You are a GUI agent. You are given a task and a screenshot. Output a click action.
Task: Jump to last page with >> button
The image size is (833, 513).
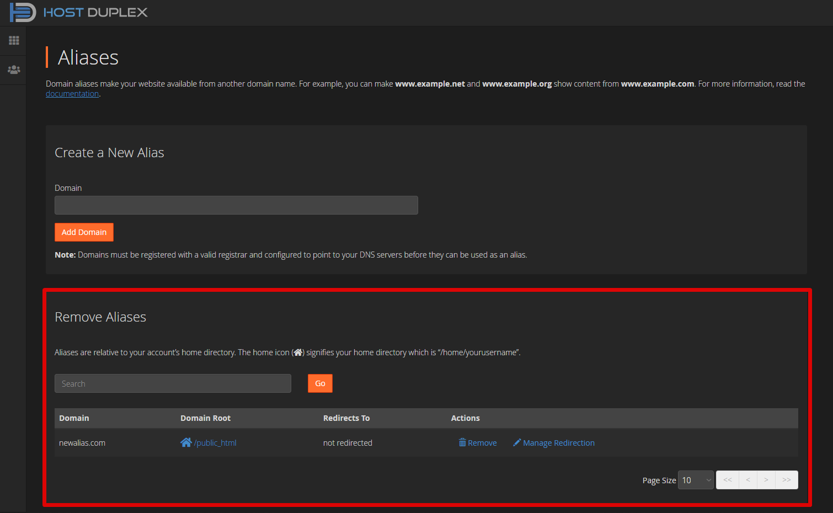[787, 480]
